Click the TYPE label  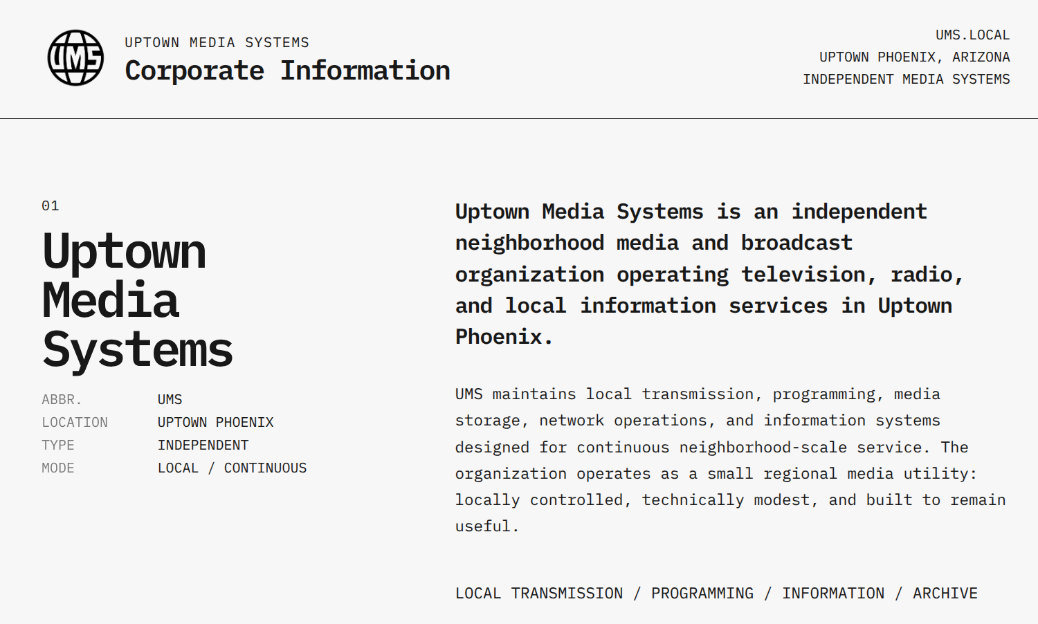tap(58, 445)
